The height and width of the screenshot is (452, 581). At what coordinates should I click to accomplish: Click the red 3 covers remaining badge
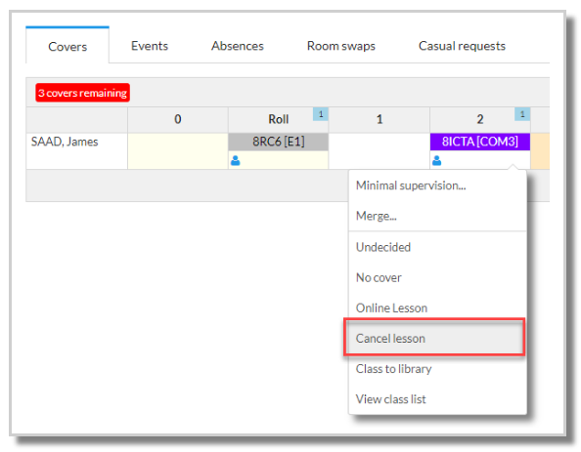[82, 93]
